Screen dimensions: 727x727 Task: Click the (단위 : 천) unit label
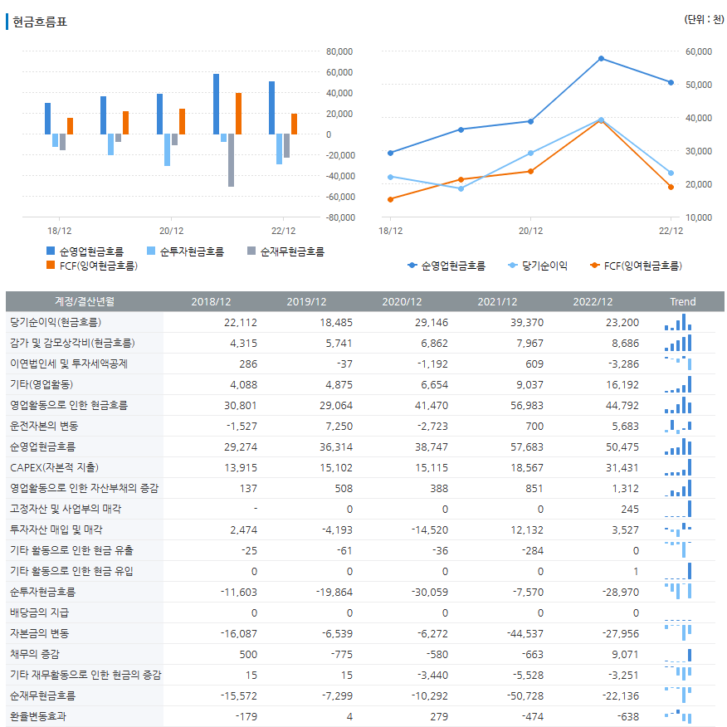pos(704,19)
